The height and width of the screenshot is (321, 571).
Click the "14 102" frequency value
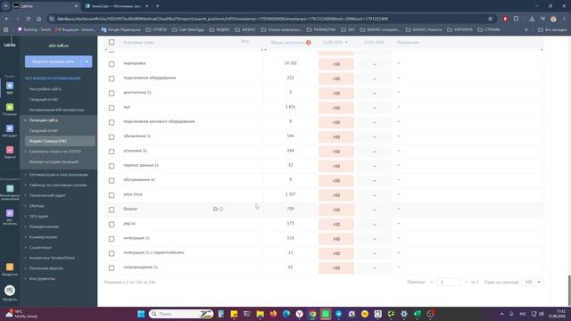(290, 63)
